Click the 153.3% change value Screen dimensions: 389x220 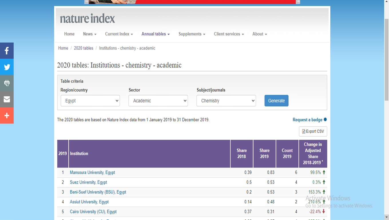tap(315, 192)
